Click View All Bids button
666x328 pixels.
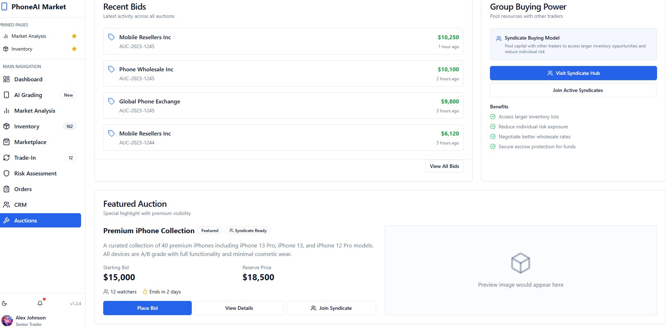pos(444,166)
